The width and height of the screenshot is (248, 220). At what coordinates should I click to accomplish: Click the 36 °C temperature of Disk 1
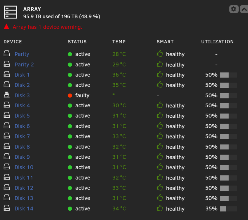pyautogui.click(x=119, y=75)
